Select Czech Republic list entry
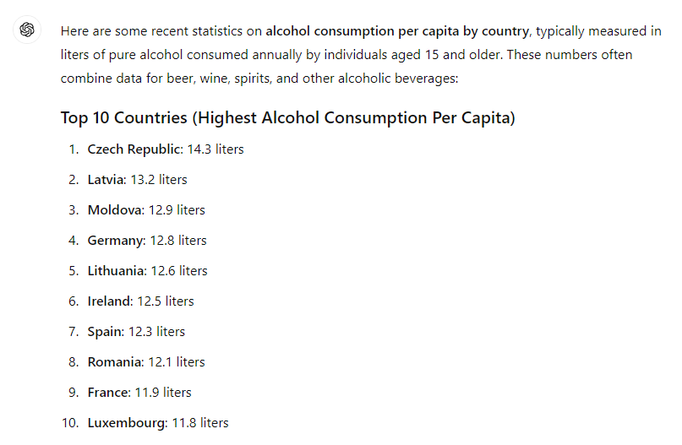682x445 pixels. click(x=166, y=149)
